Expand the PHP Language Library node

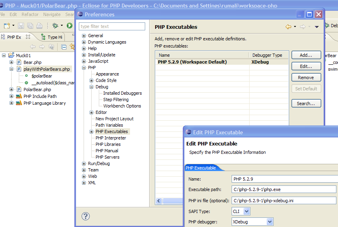click(x=12, y=103)
